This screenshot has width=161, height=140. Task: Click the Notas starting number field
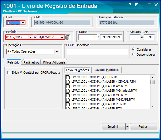click(88, 37)
